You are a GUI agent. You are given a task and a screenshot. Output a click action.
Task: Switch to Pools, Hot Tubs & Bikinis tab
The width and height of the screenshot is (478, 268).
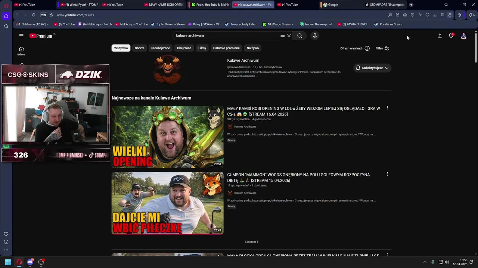pyautogui.click(x=210, y=5)
